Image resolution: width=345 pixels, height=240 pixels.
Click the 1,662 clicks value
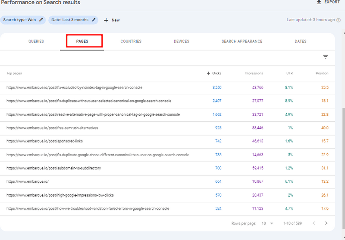[217, 114]
